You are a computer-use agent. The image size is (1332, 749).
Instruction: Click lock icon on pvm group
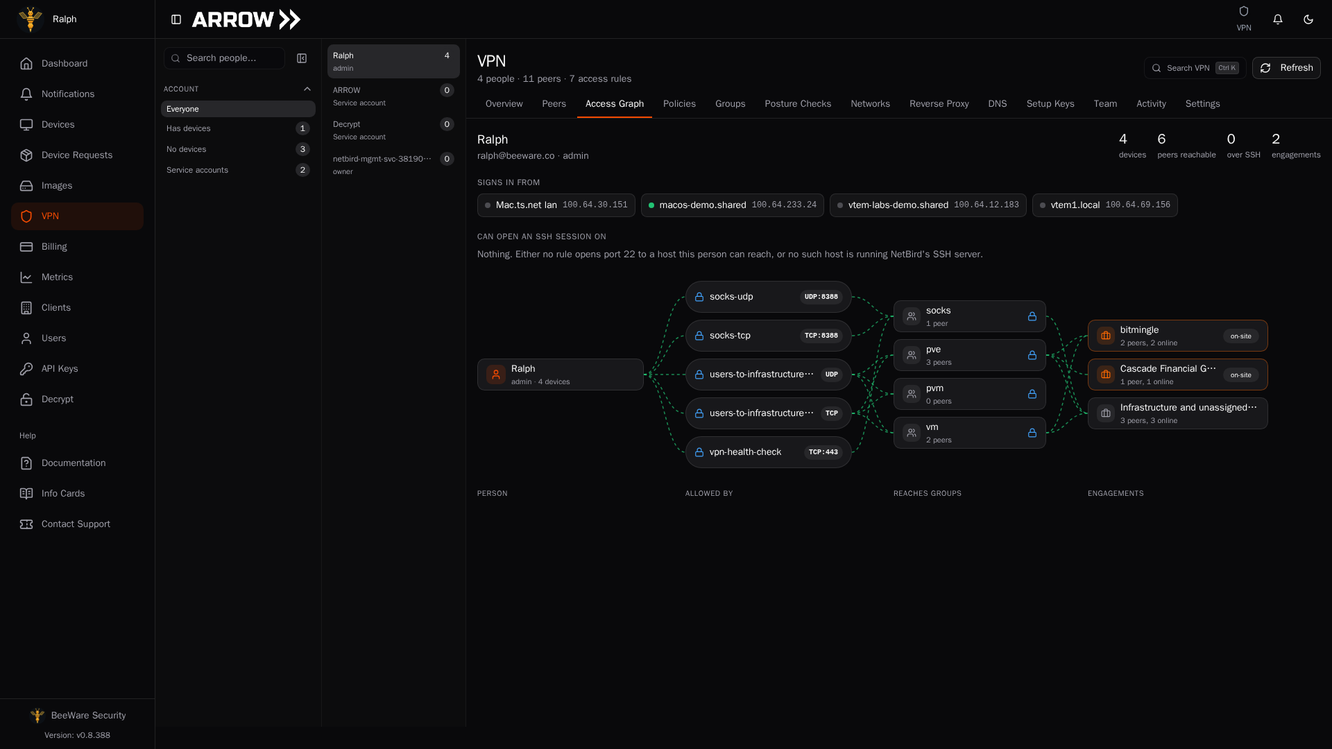1032,394
